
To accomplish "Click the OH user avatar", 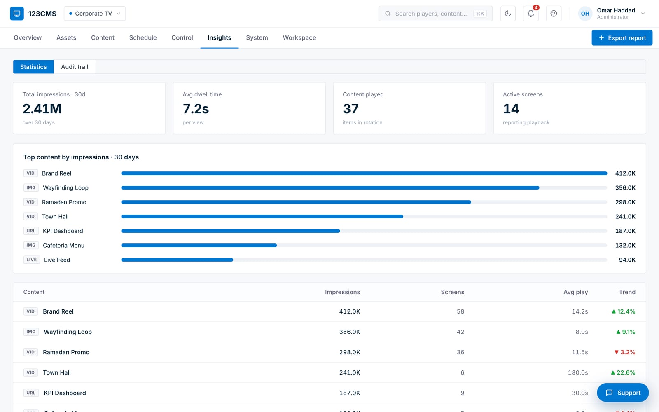I will click(x=585, y=14).
